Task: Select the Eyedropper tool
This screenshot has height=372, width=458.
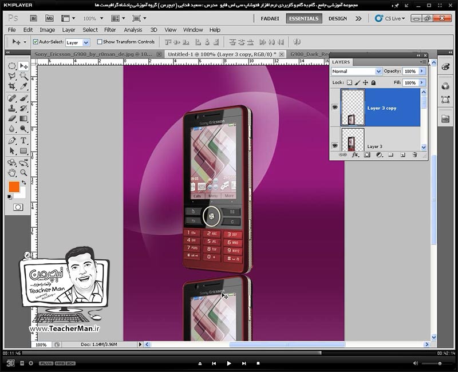Action: click(x=23, y=86)
